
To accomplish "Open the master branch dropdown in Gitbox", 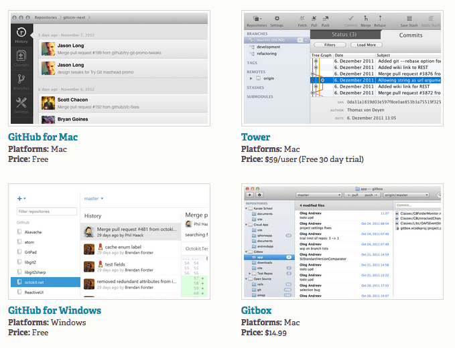I will pyautogui.click(x=318, y=195).
